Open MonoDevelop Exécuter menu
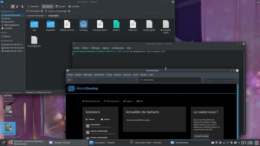This screenshot has height=146, width=260. [x=127, y=75]
